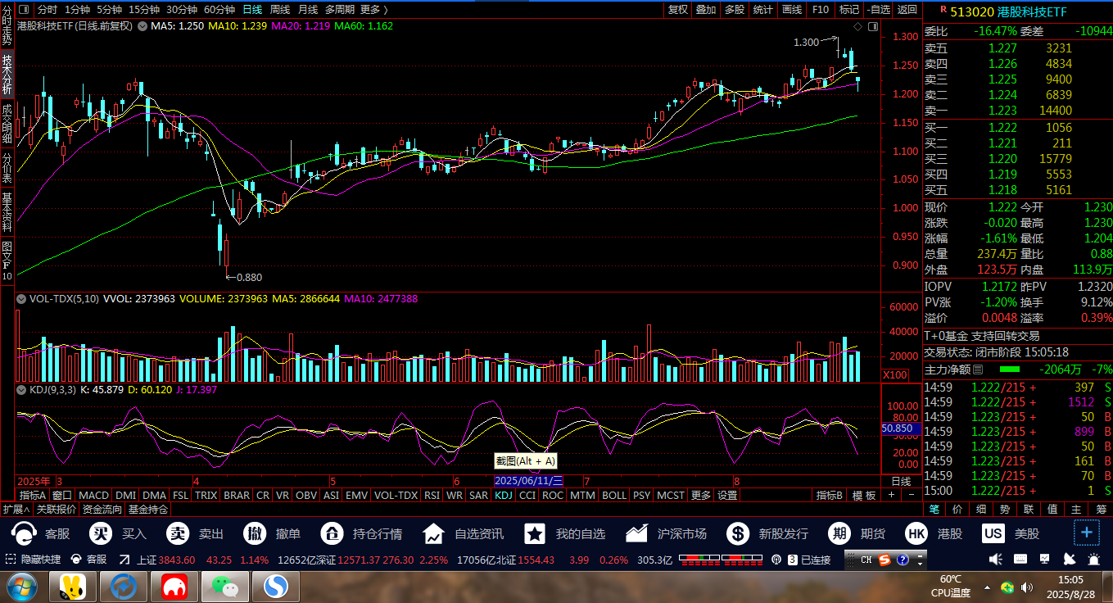Toggle the RSI indicator
Screen dimensions: 1113x603
(x=432, y=495)
